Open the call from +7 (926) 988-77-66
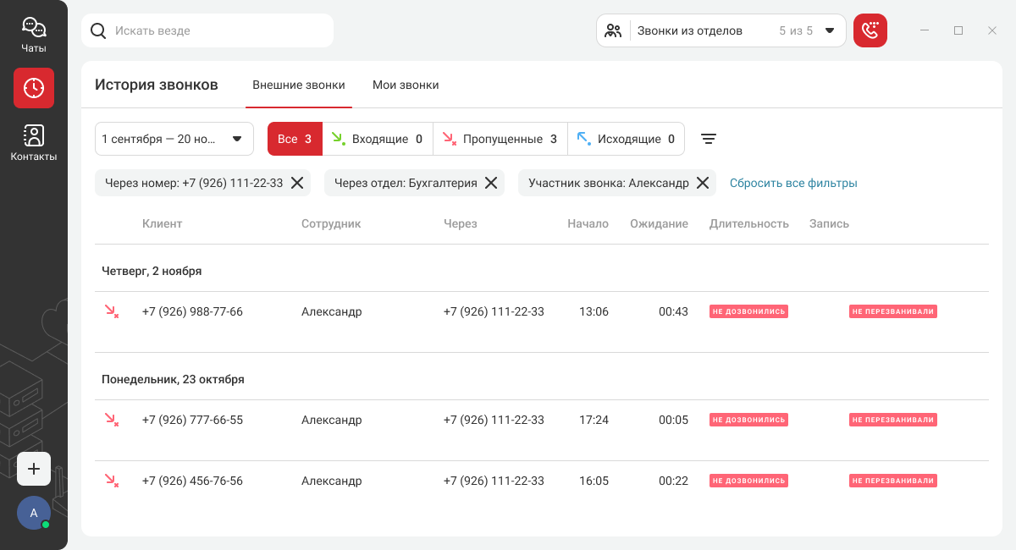This screenshot has width=1016, height=550. (x=192, y=311)
